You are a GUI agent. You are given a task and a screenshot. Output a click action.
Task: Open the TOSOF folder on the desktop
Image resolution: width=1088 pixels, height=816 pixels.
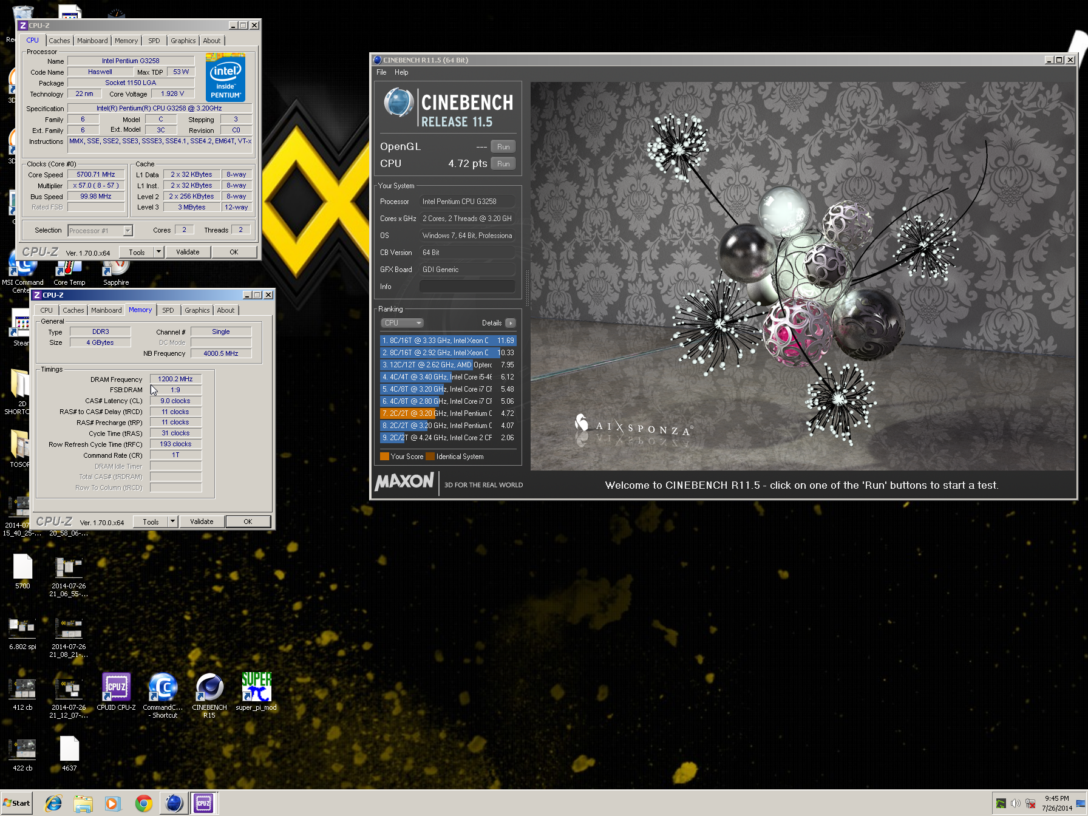[x=19, y=448]
